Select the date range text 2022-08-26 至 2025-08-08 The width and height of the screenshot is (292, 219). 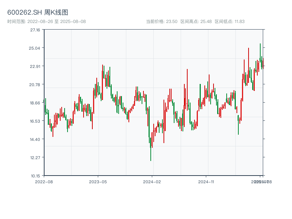click(x=57, y=22)
